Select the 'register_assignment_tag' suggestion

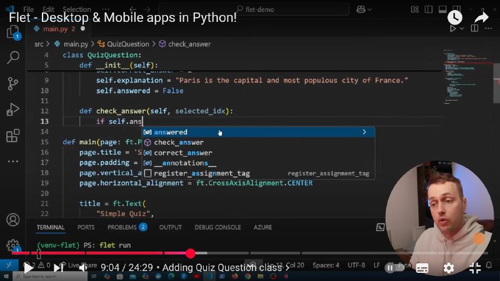[258, 174]
